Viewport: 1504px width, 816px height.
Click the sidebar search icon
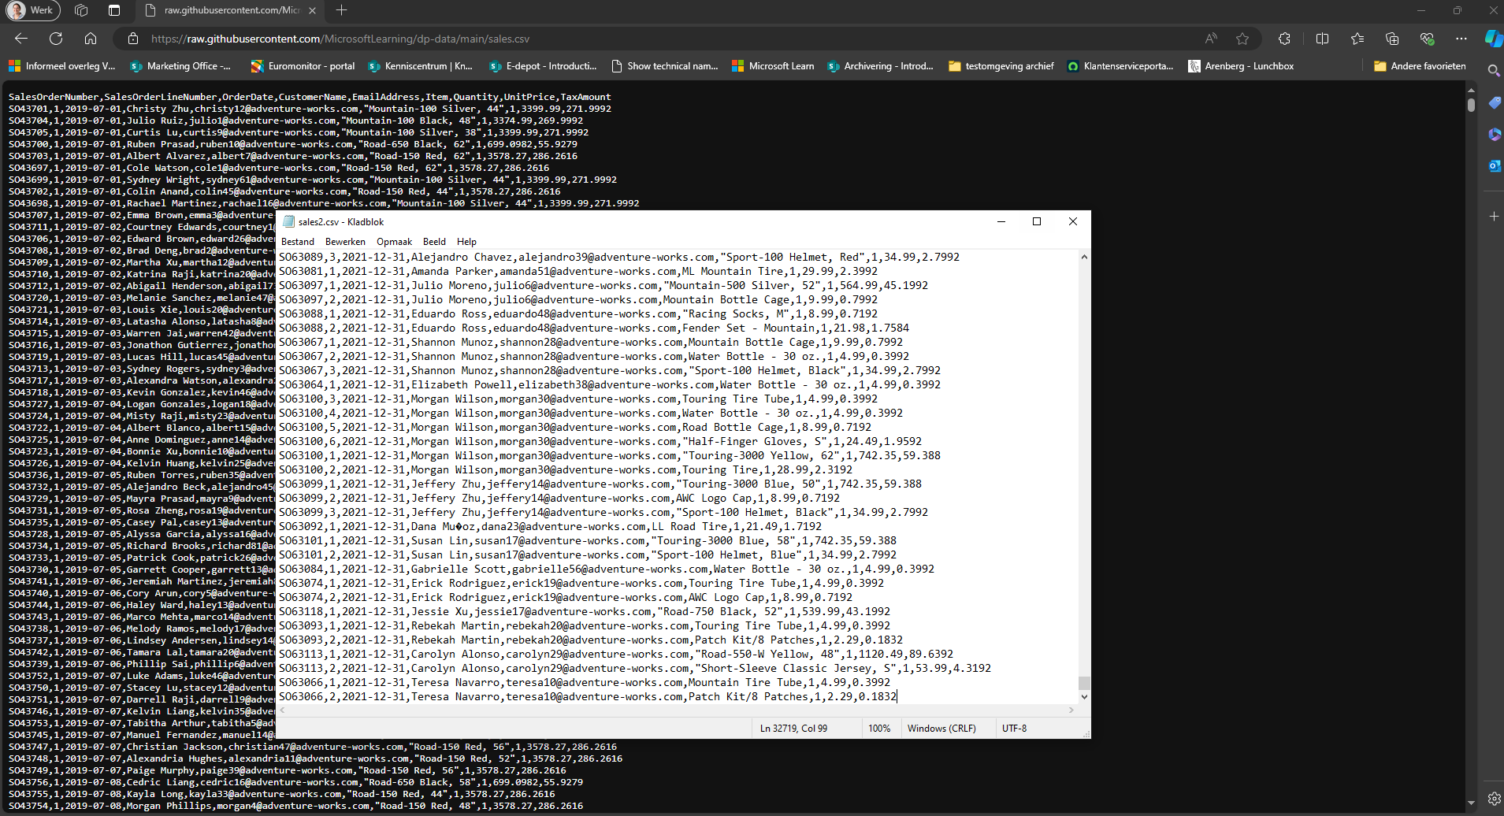(x=1494, y=71)
